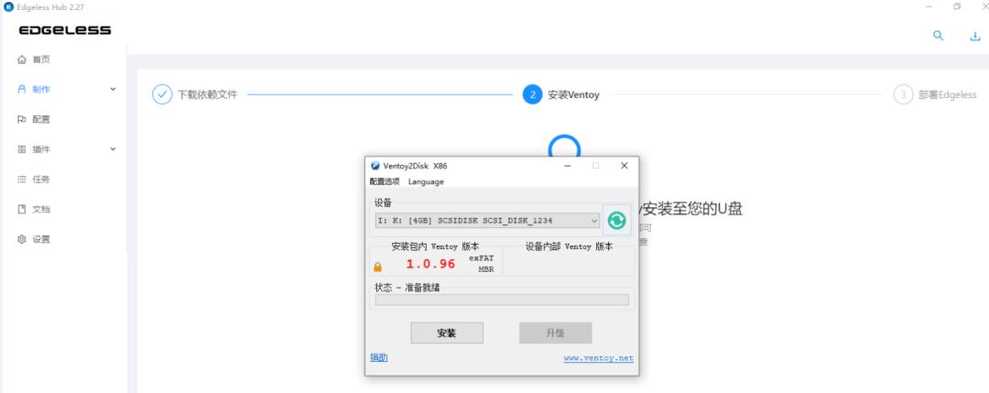Open 任务 in the sidebar
The width and height of the screenshot is (989, 393).
click(x=41, y=180)
